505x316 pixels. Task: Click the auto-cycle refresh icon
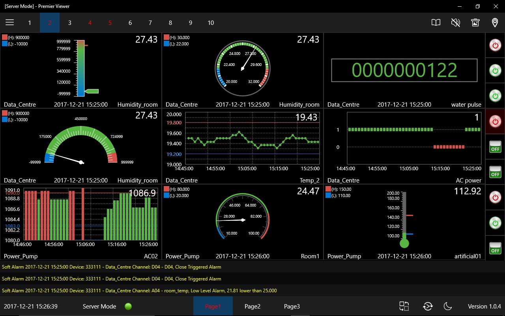click(428, 307)
